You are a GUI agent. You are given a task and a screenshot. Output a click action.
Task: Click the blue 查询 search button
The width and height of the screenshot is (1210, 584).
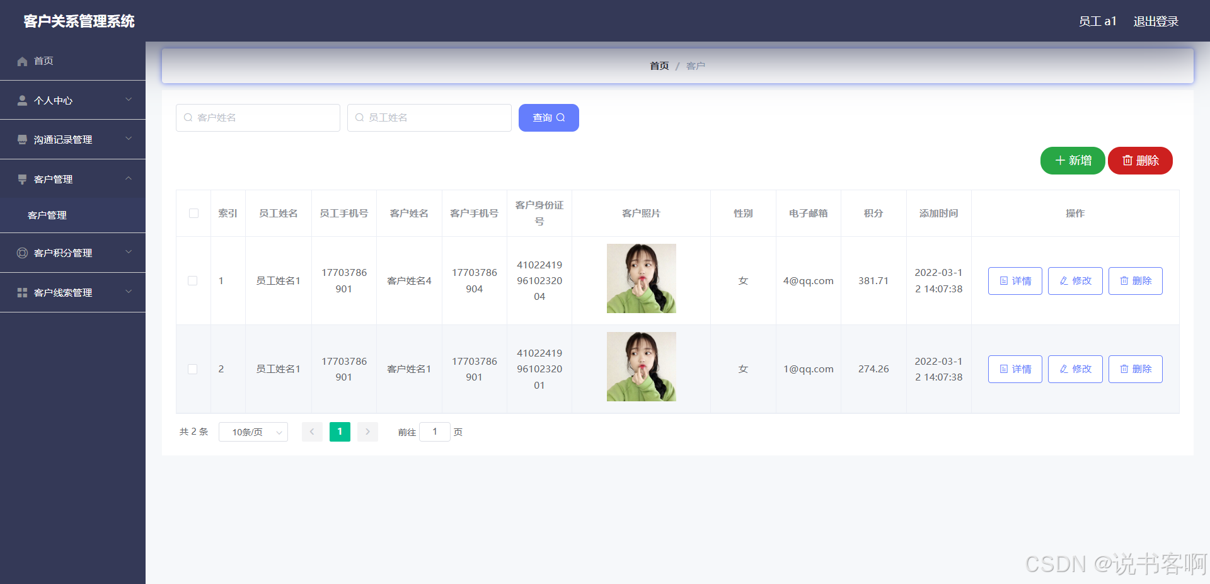[x=549, y=118]
